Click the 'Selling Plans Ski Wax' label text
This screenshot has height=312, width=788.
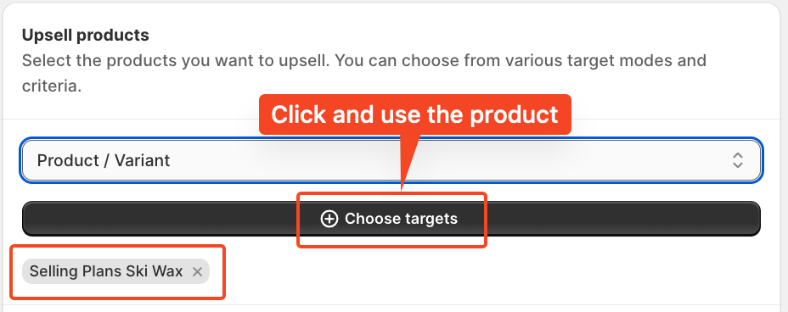coord(106,271)
